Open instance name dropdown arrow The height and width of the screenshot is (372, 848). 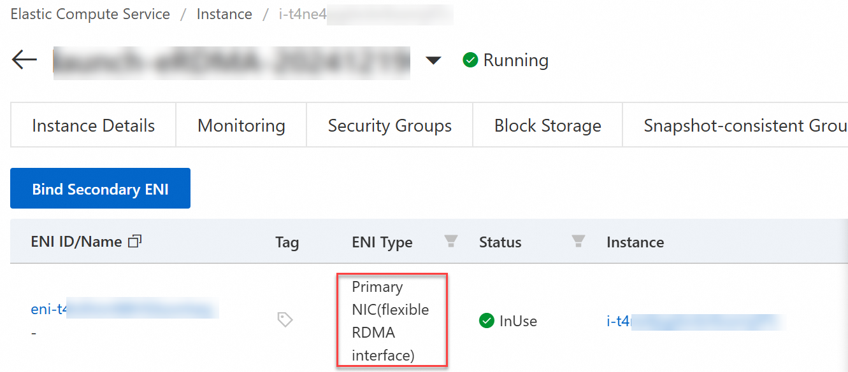click(x=433, y=60)
